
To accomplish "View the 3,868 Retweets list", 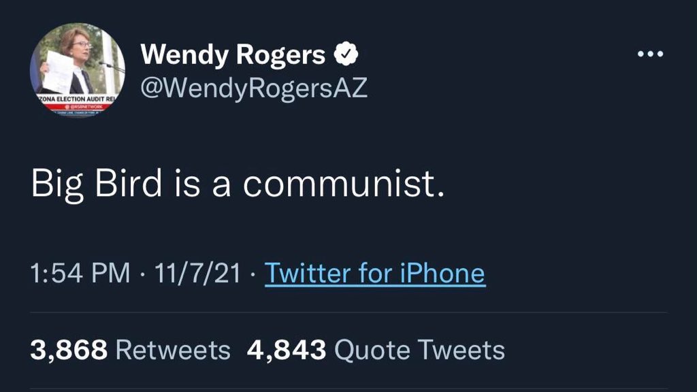I will pos(130,350).
